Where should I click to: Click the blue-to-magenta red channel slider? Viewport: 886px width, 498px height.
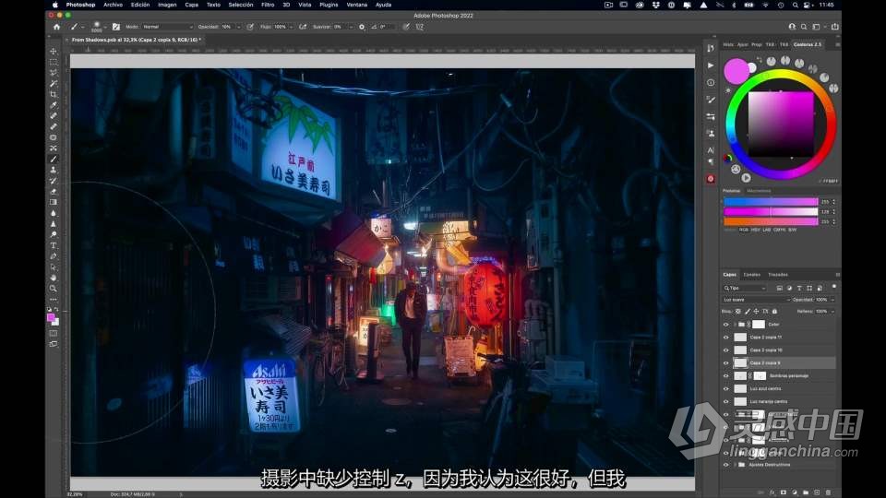771,202
